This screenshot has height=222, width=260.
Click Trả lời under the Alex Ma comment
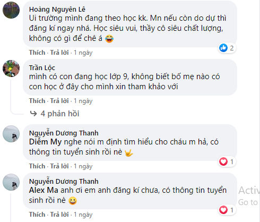click(x=59, y=215)
